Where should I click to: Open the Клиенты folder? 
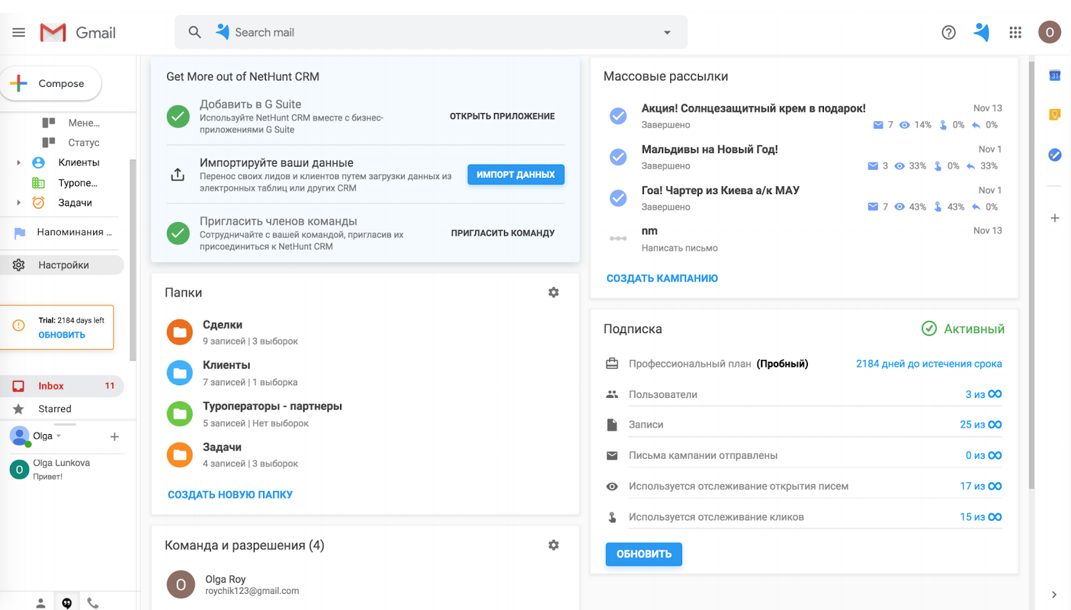[x=78, y=163]
